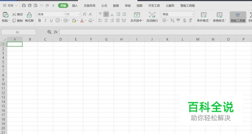Screen dimensions: 252x134
Task: Toggle Italic formatting
Action: tap(46, 21)
